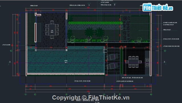This screenshot has width=182, height=103.
Task: Click the green grid bubble on left side
Action: click(11, 51)
